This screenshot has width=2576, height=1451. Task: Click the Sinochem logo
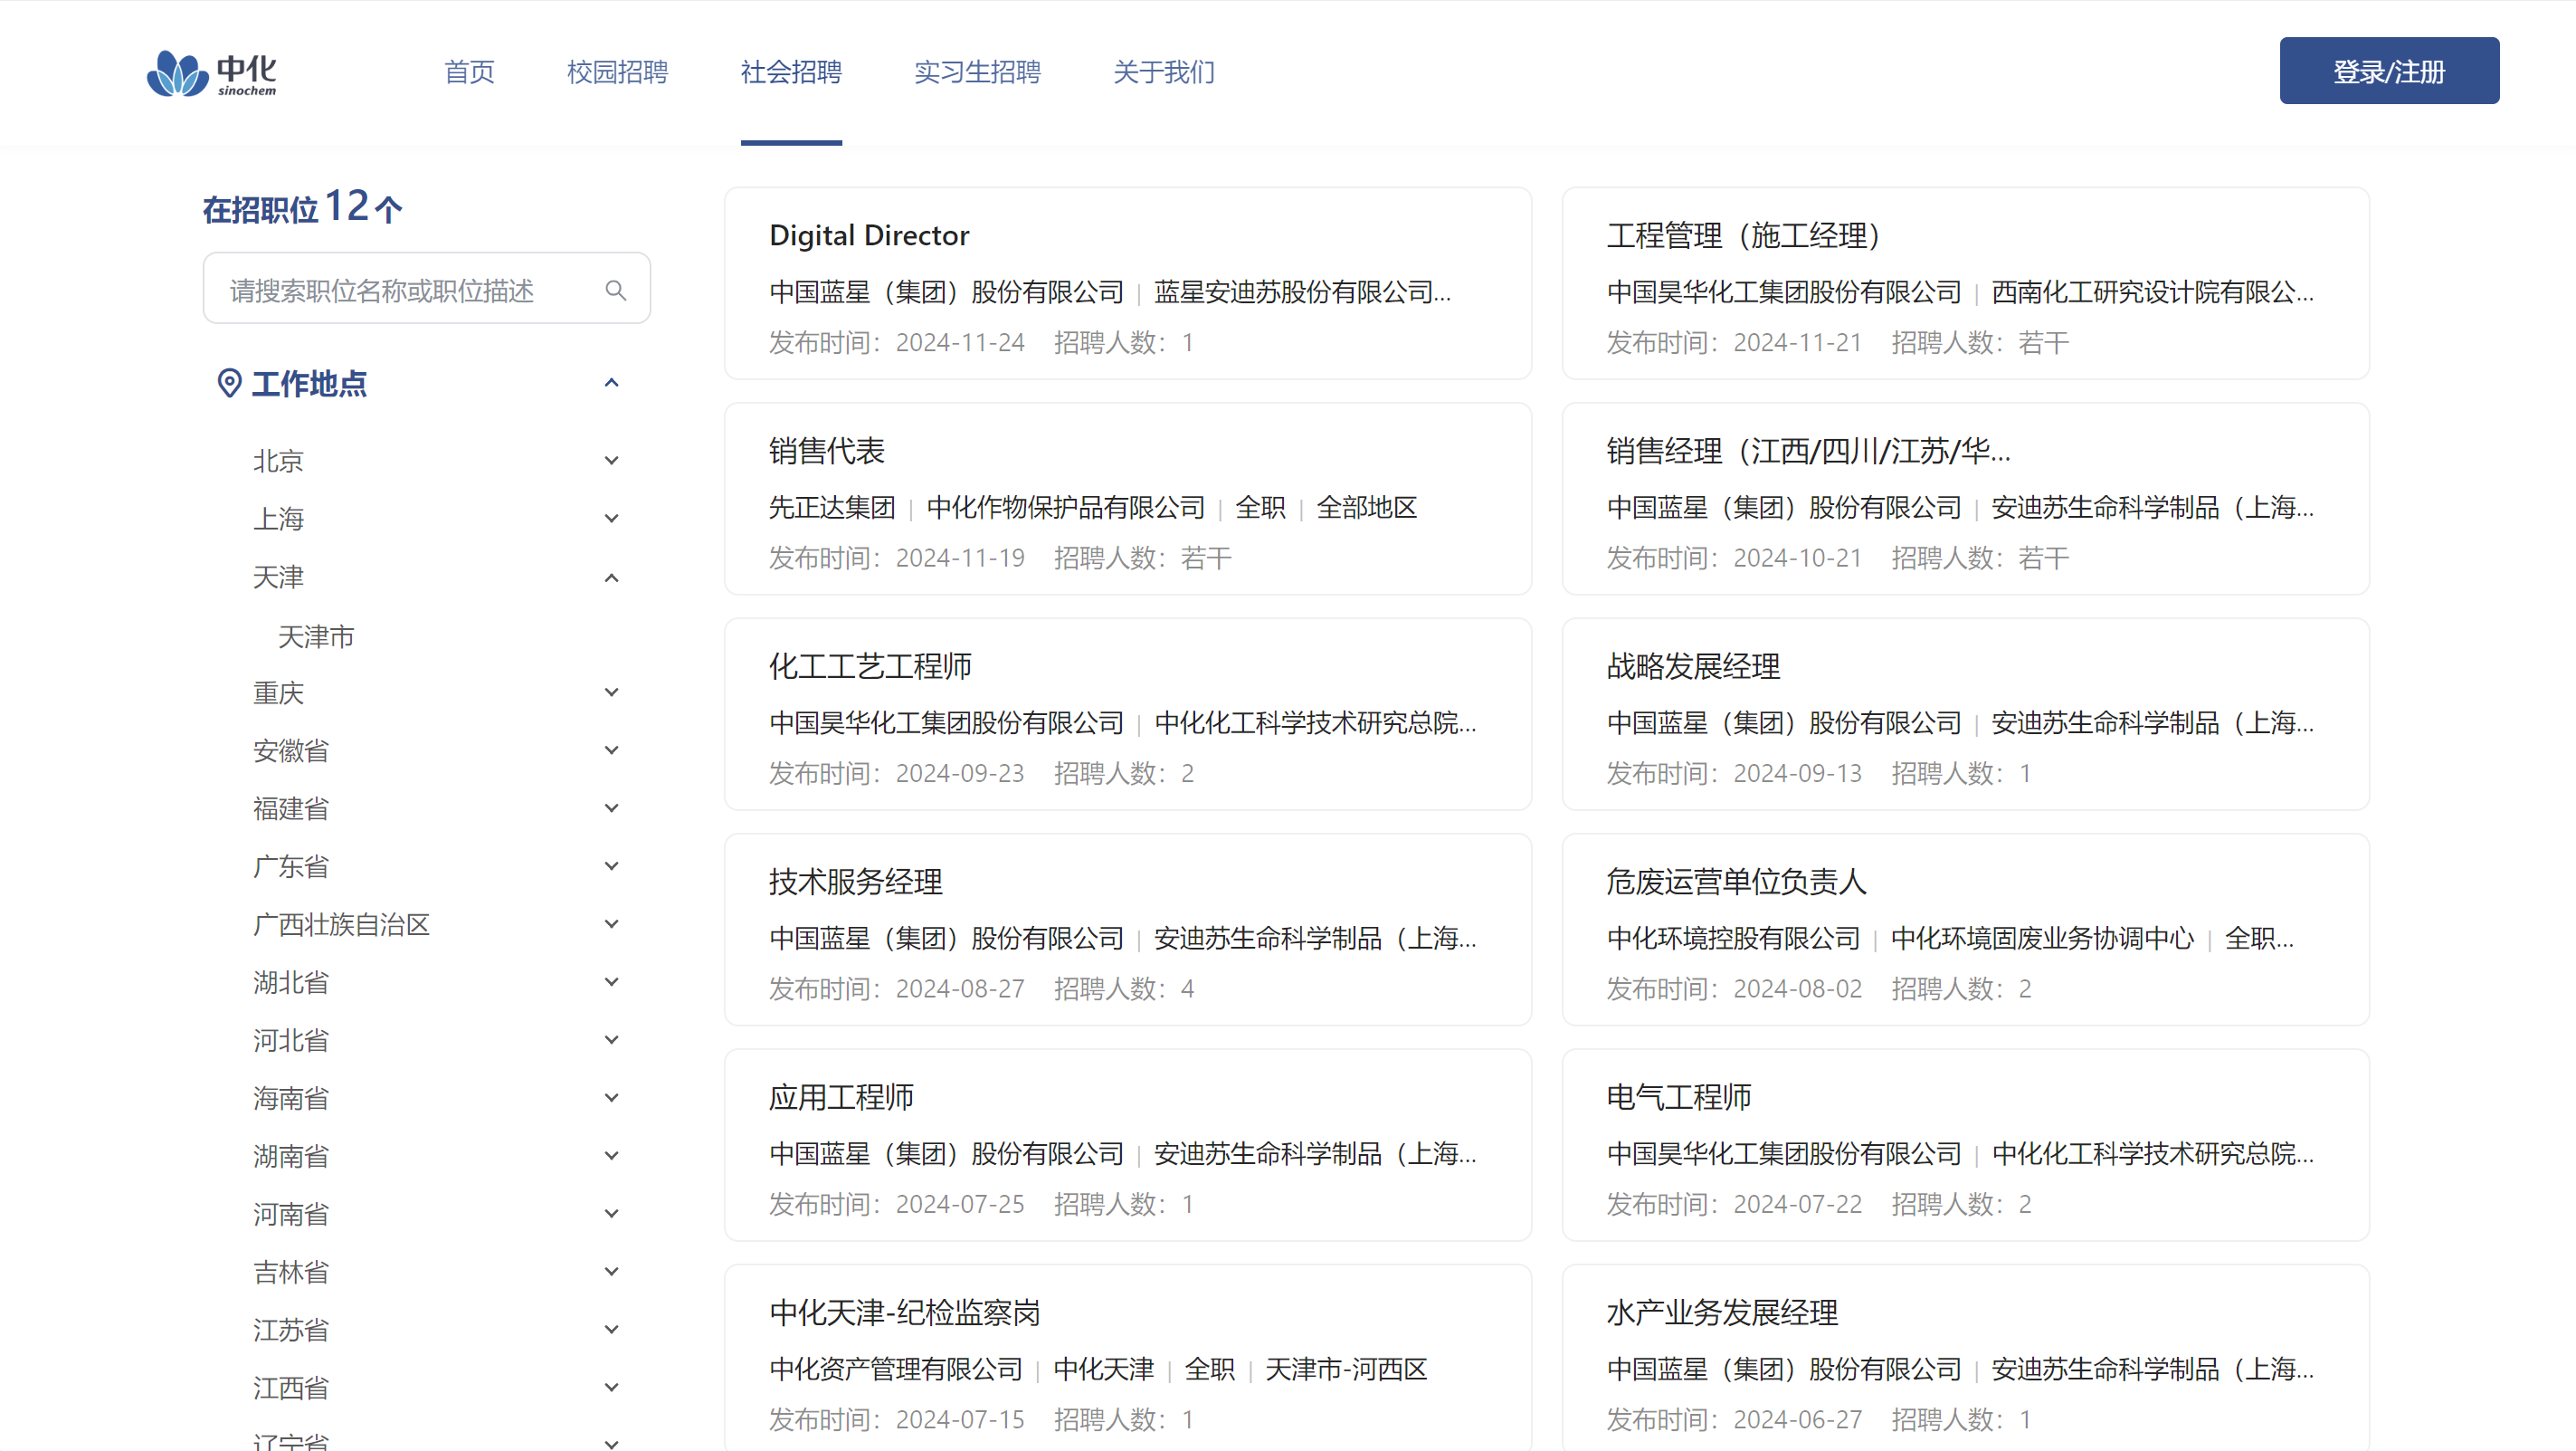[212, 73]
